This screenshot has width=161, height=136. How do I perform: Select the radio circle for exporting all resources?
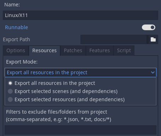(x=10, y=83)
